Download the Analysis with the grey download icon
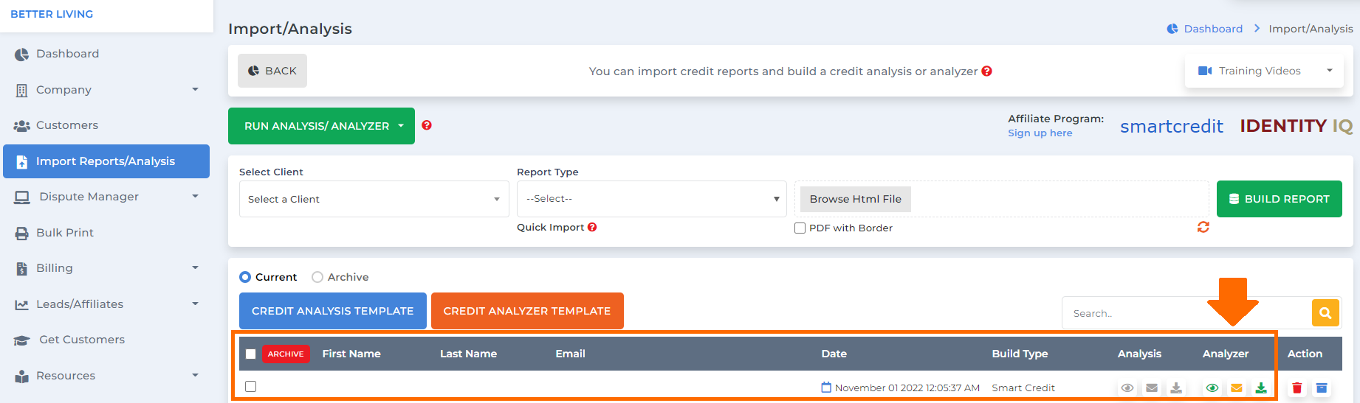 coord(1176,388)
